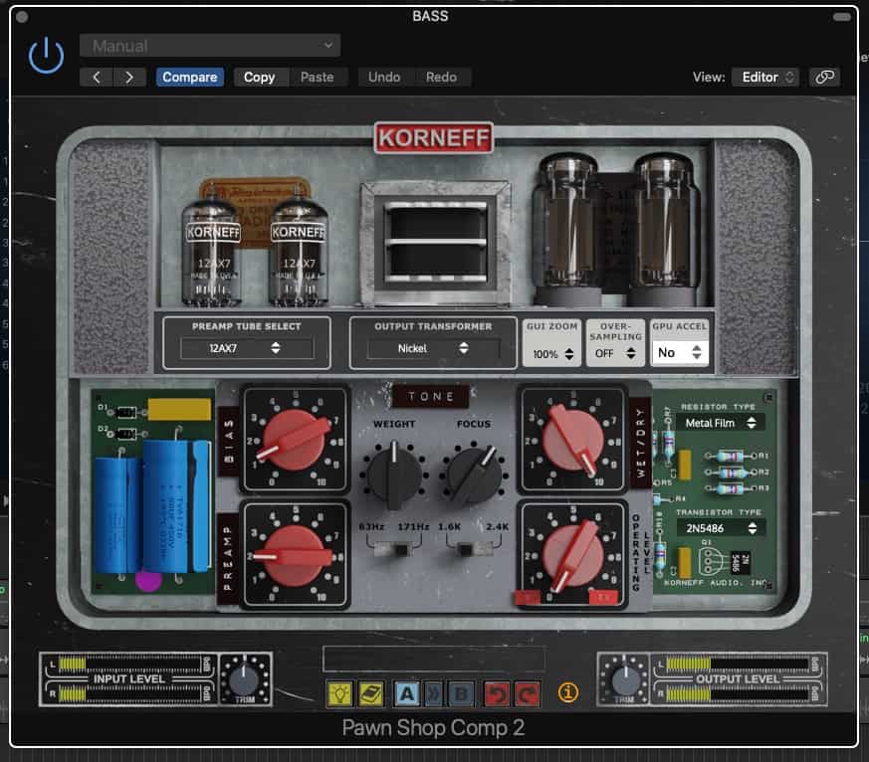Open Output Transformer Nickel dropdown
Viewport: 869px width, 762px height.
click(433, 348)
